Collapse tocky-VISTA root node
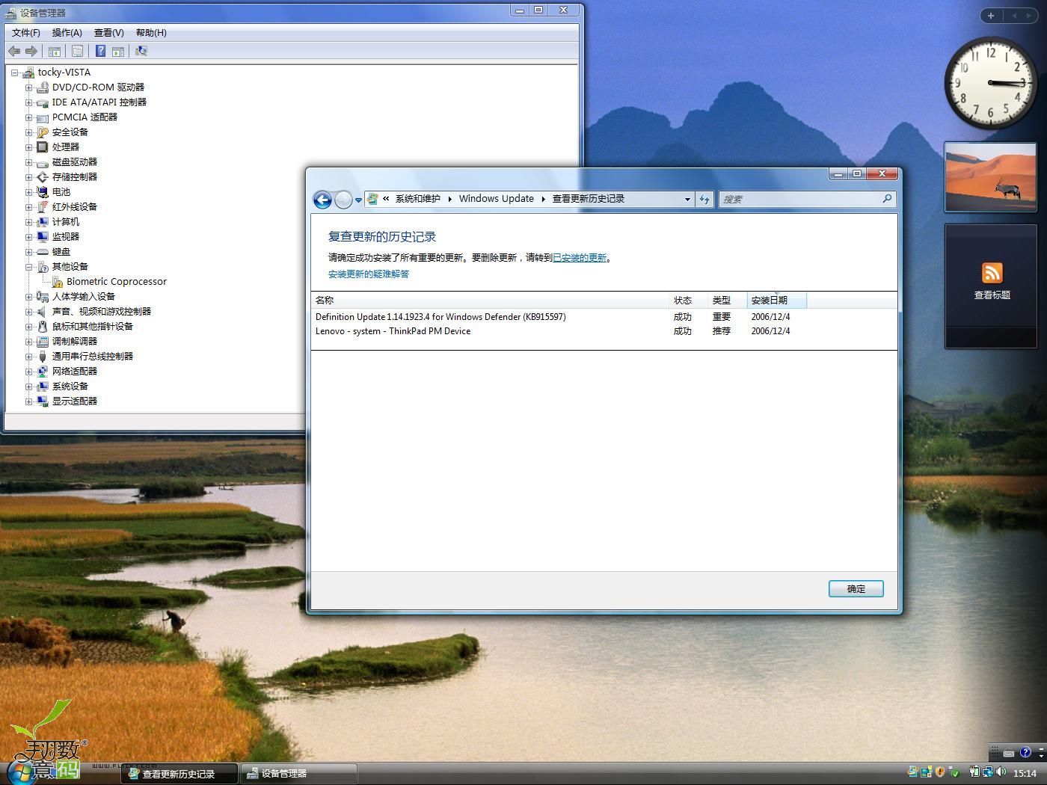The image size is (1047, 785). 15,73
